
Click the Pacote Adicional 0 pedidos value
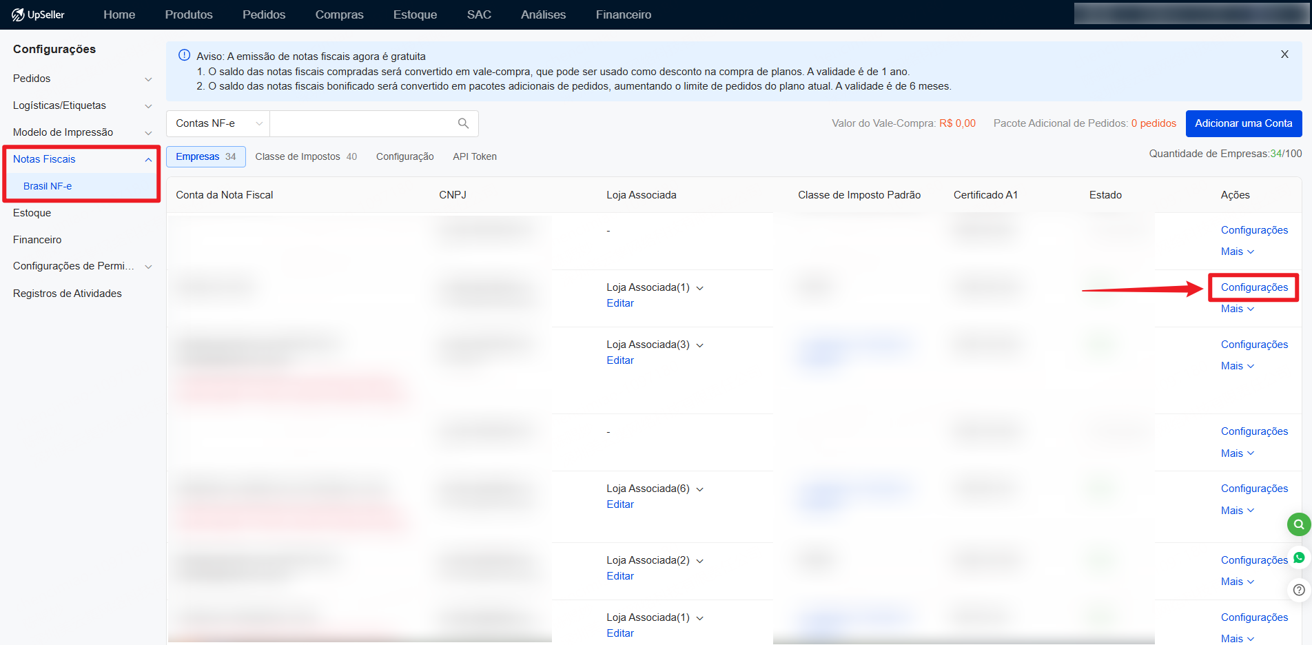tap(1154, 123)
